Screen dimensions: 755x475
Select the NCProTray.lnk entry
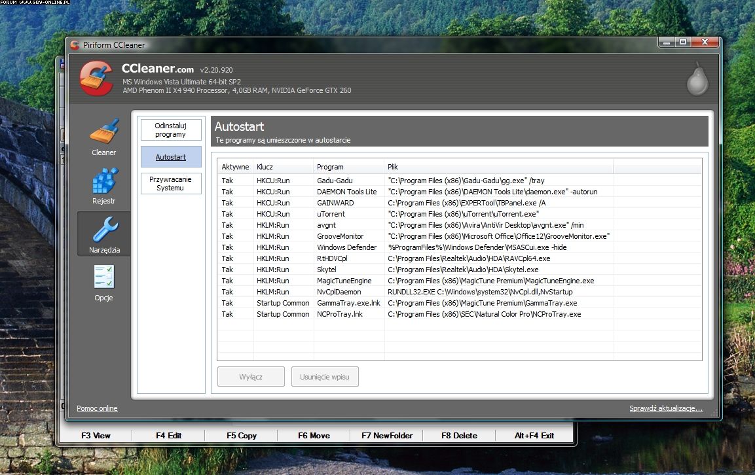tap(460, 314)
